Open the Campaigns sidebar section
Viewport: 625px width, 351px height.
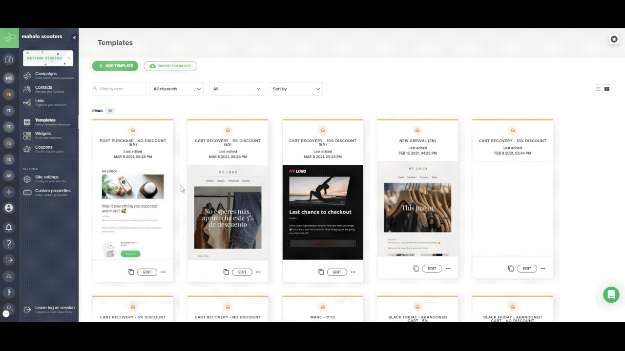pyautogui.click(x=45, y=75)
